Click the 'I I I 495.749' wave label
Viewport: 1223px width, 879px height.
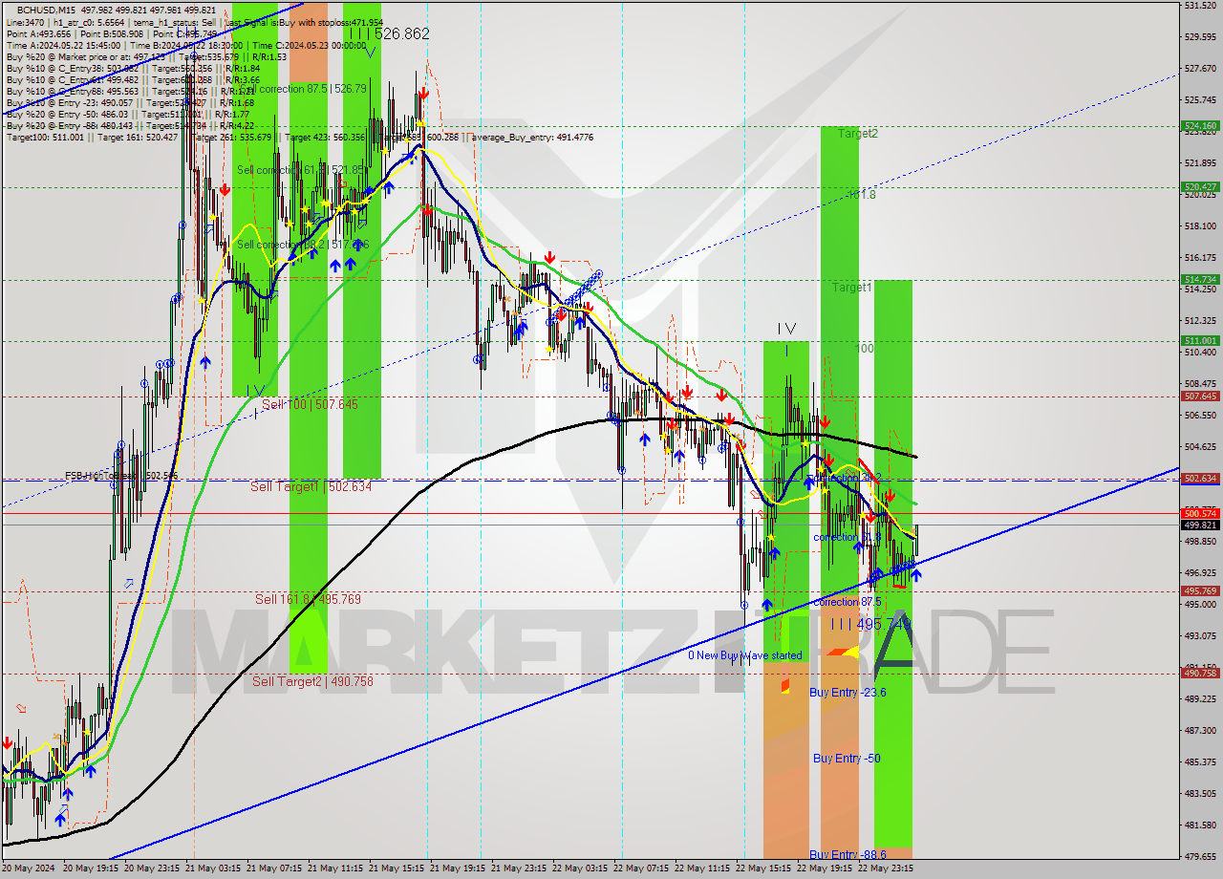pos(870,623)
